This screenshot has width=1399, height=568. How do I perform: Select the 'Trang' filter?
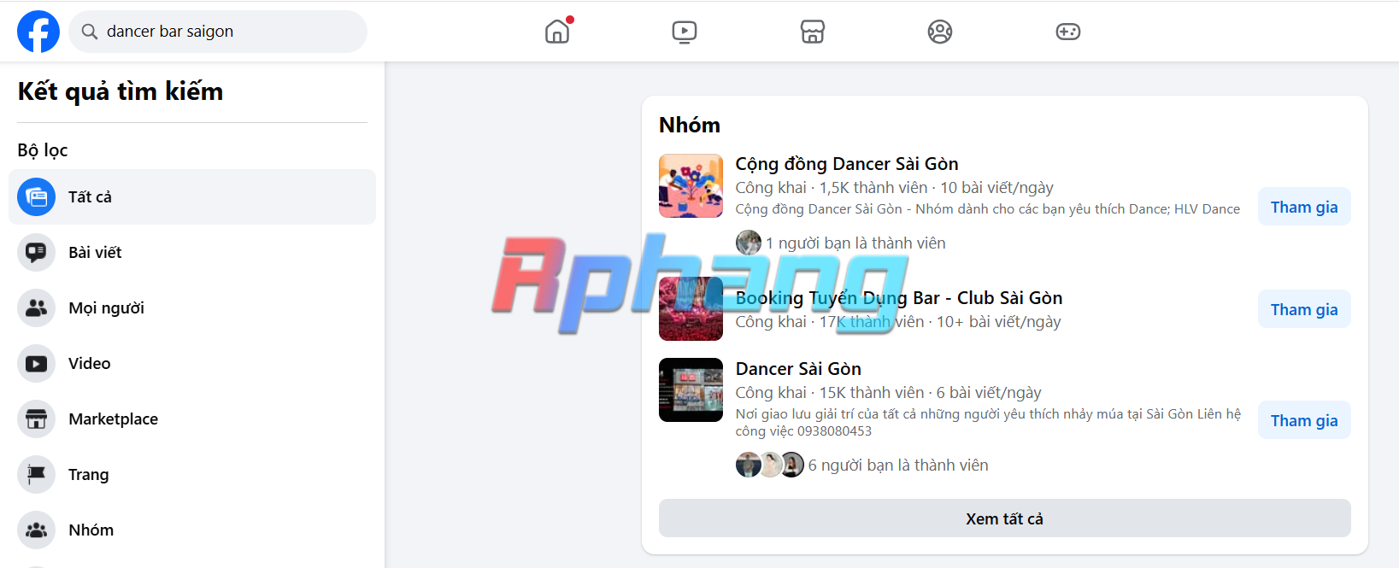tap(192, 475)
